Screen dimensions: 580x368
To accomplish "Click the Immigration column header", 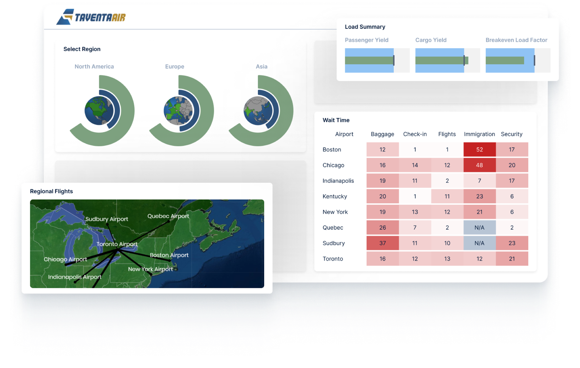I will [x=479, y=134].
